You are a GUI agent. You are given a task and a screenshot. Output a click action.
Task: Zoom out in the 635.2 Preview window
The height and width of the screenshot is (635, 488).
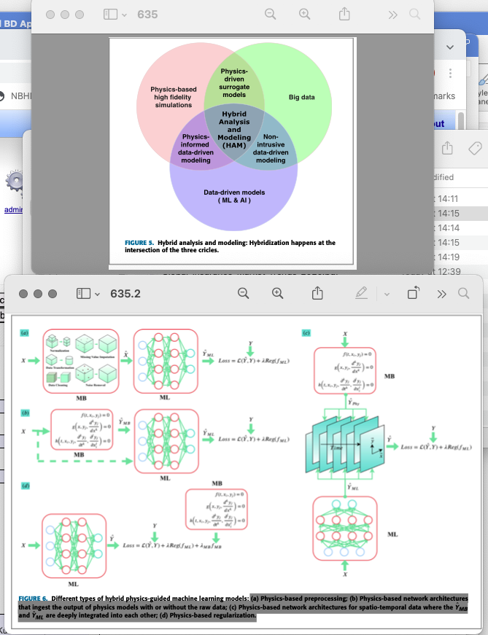pyautogui.click(x=242, y=293)
